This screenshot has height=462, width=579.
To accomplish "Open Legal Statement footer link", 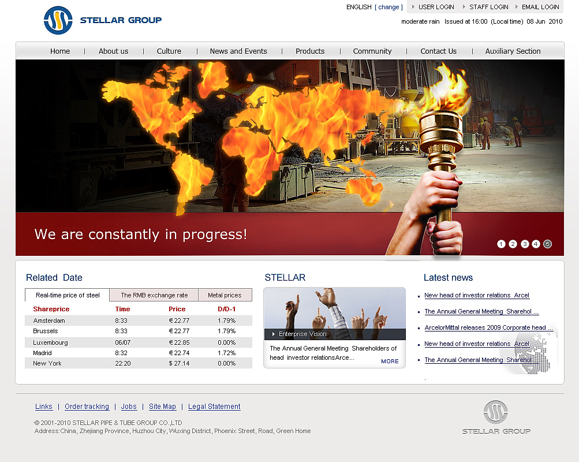I will (x=214, y=407).
